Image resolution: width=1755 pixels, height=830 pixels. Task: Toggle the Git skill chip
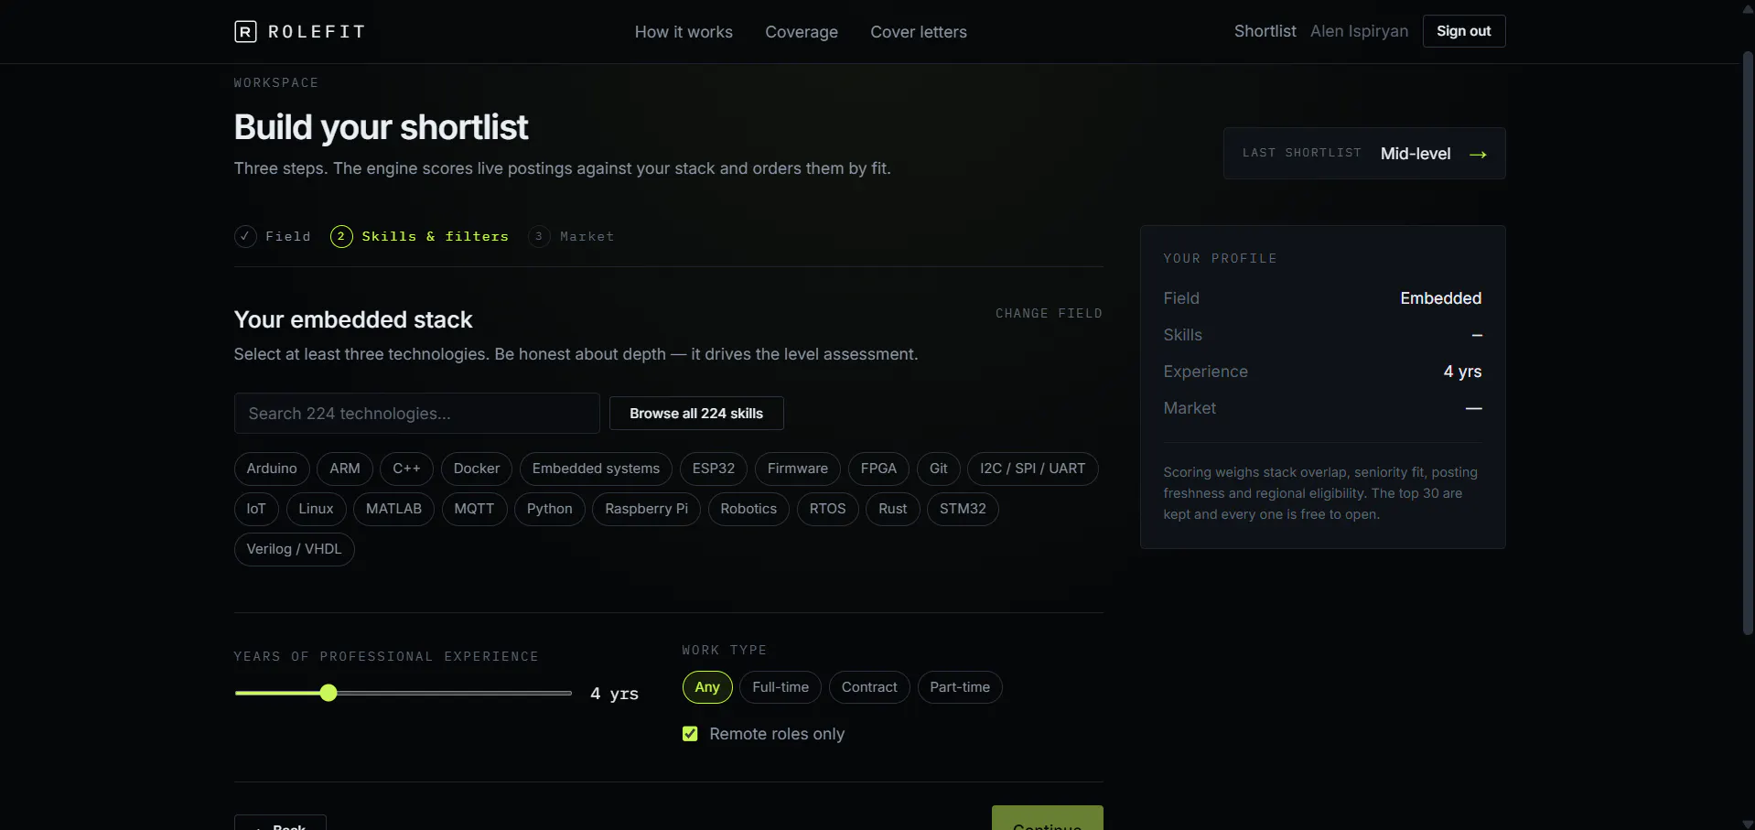click(x=939, y=469)
